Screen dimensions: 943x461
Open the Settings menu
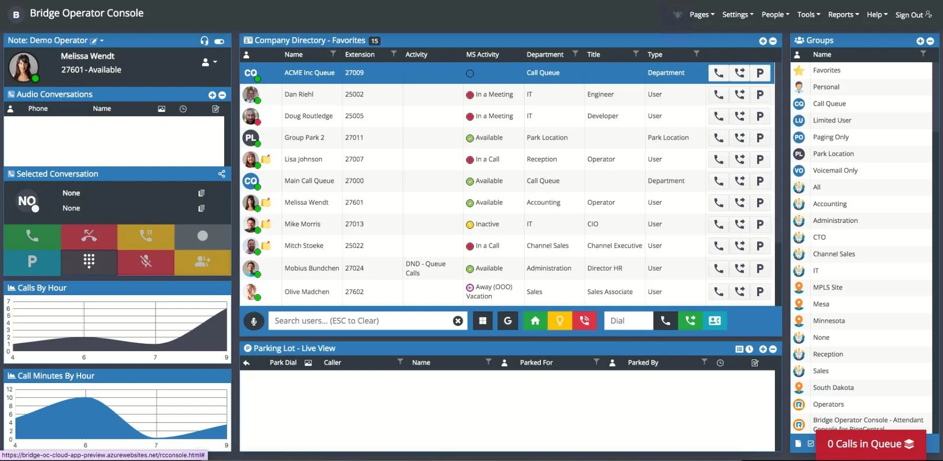click(737, 15)
